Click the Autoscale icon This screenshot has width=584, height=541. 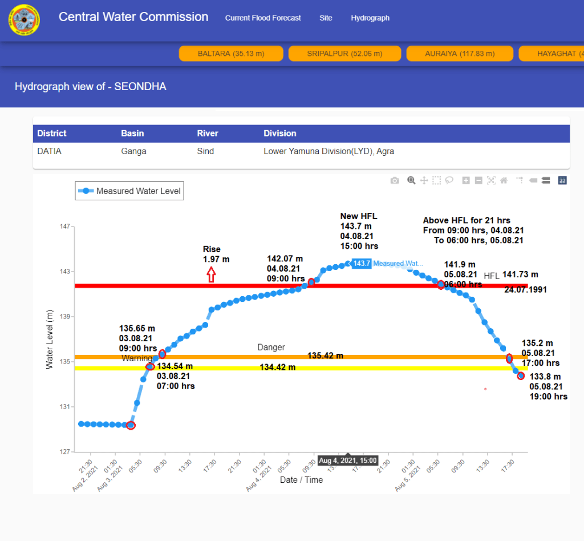tap(491, 180)
